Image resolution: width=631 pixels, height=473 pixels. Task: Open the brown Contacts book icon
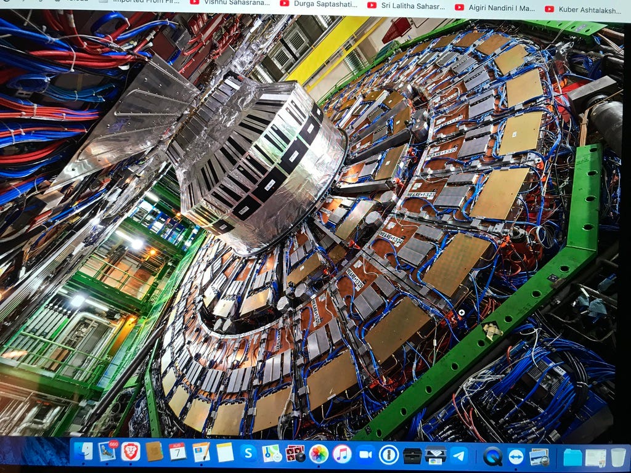[x=154, y=451]
